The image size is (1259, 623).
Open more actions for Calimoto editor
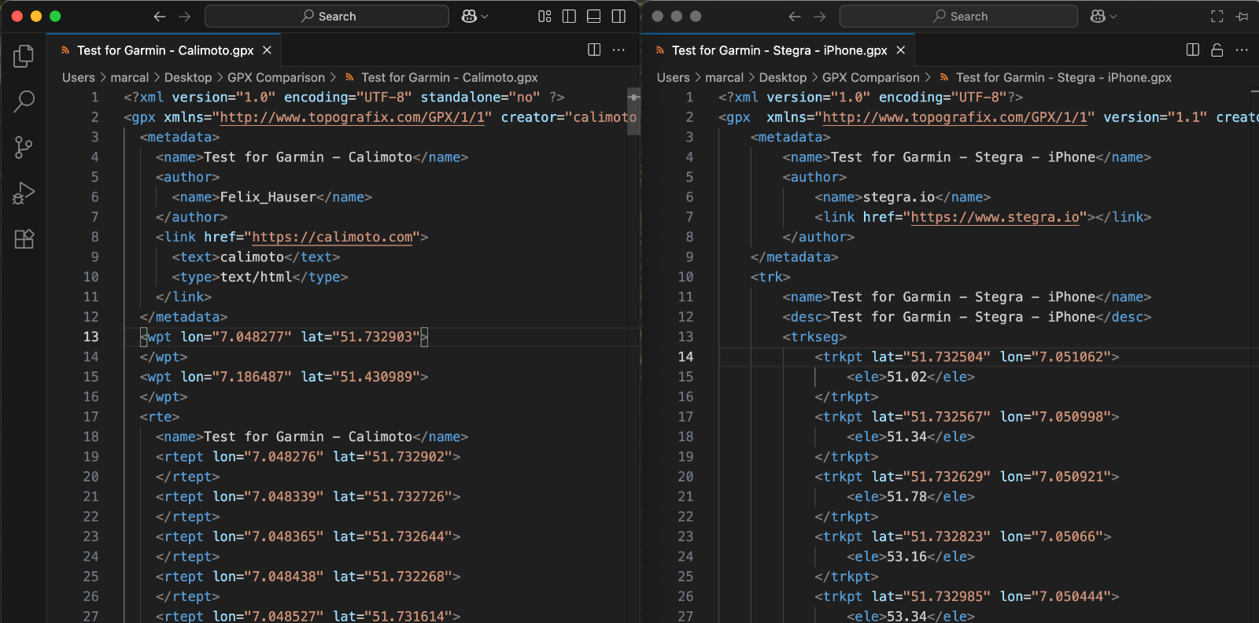[x=619, y=50]
